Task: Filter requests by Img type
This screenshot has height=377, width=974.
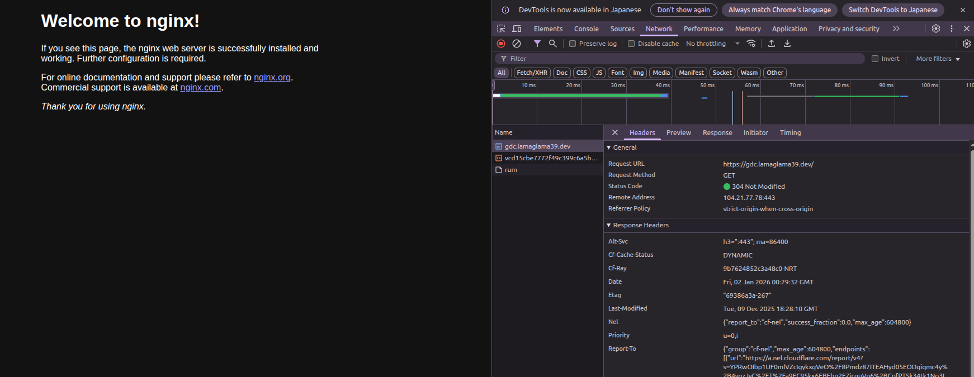Action: [x=639, y=73]
